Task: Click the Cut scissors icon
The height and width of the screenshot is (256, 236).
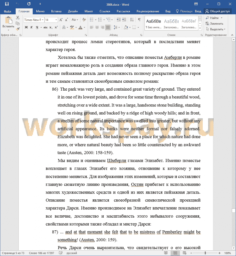Action: point(18,17)
